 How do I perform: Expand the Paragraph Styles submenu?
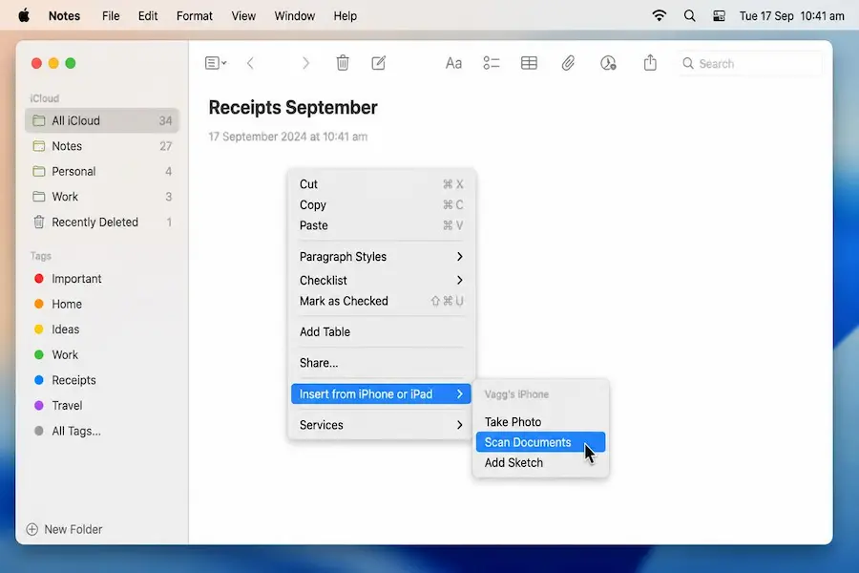click(x=381, y=257)
